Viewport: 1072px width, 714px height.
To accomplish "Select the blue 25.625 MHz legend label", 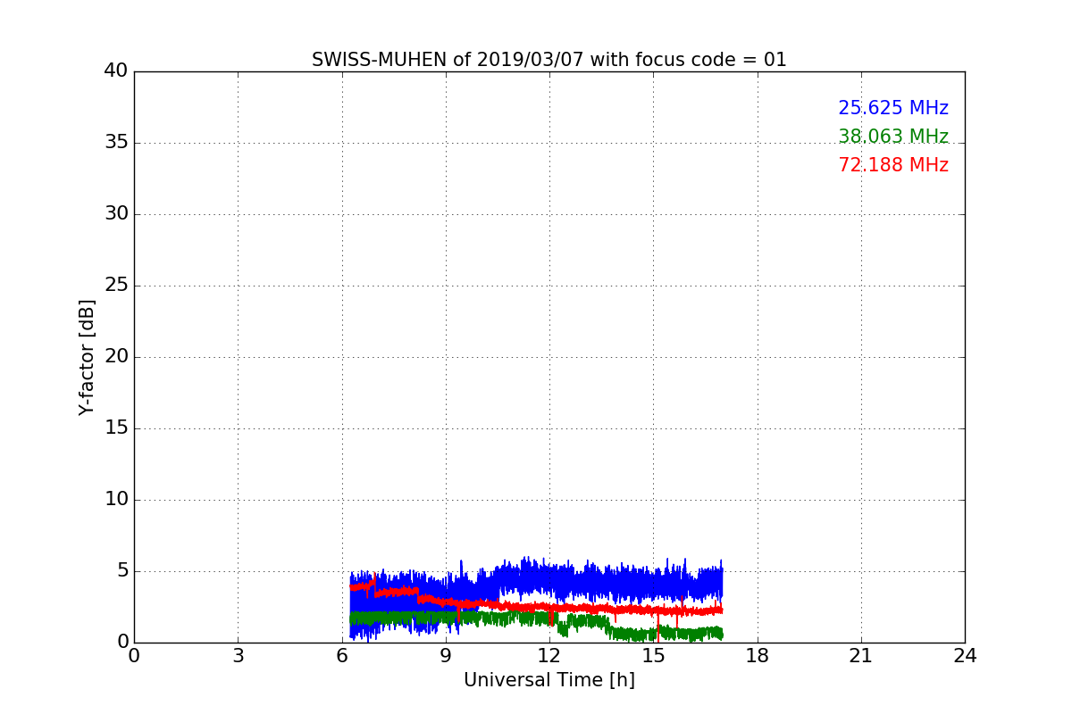I will coord(893,108).
